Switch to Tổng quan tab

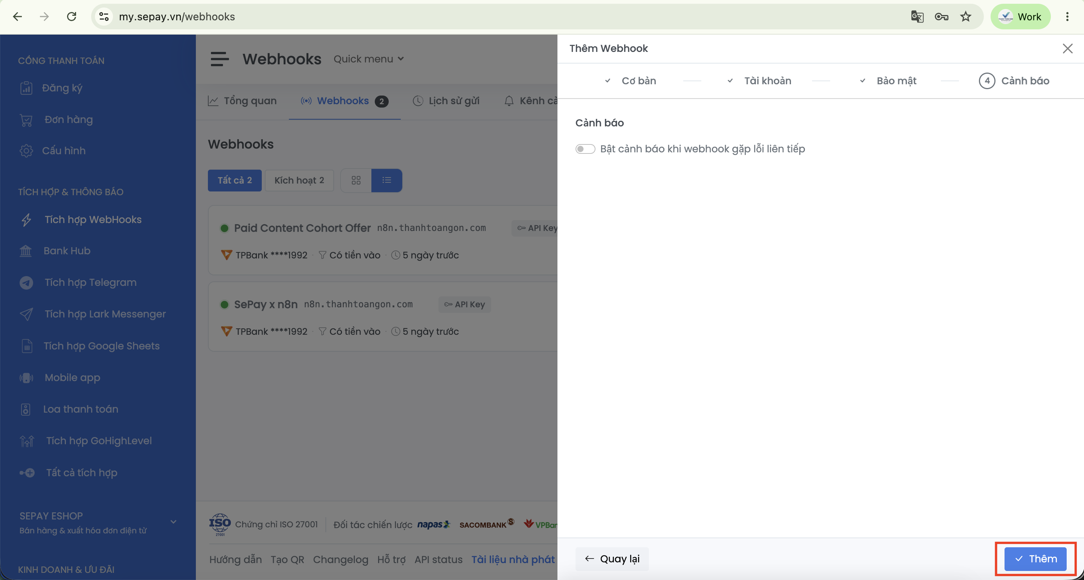click(243, 101)
